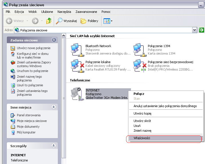The width and height of the screenshot is (205, 164).
Task: Open the Plik menu
Action: tap(8, 12)
